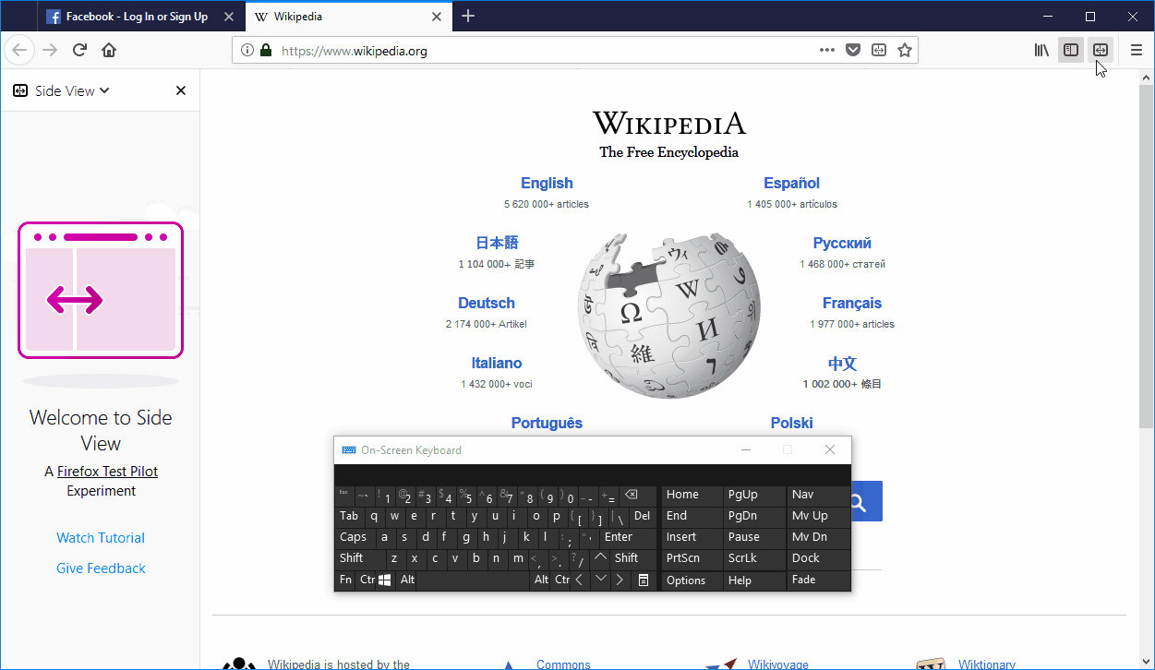This screenshot has width=1155, height=670.
Task: Go to the browser home page
Action: [109, 50]
